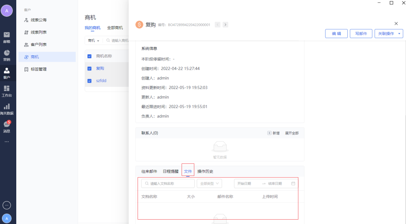Screen dimensions: 406x224
Task: Click the next record arrow beside 编号
Action: pyautogui.click(x=225, y=25)
